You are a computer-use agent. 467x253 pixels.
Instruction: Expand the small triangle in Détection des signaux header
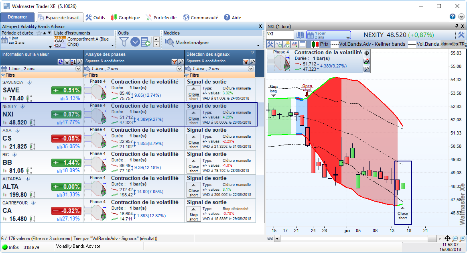tap(253, 53)
